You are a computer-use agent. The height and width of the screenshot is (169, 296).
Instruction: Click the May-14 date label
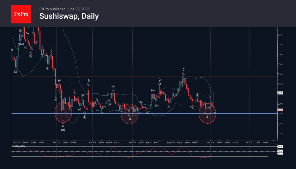187,143
